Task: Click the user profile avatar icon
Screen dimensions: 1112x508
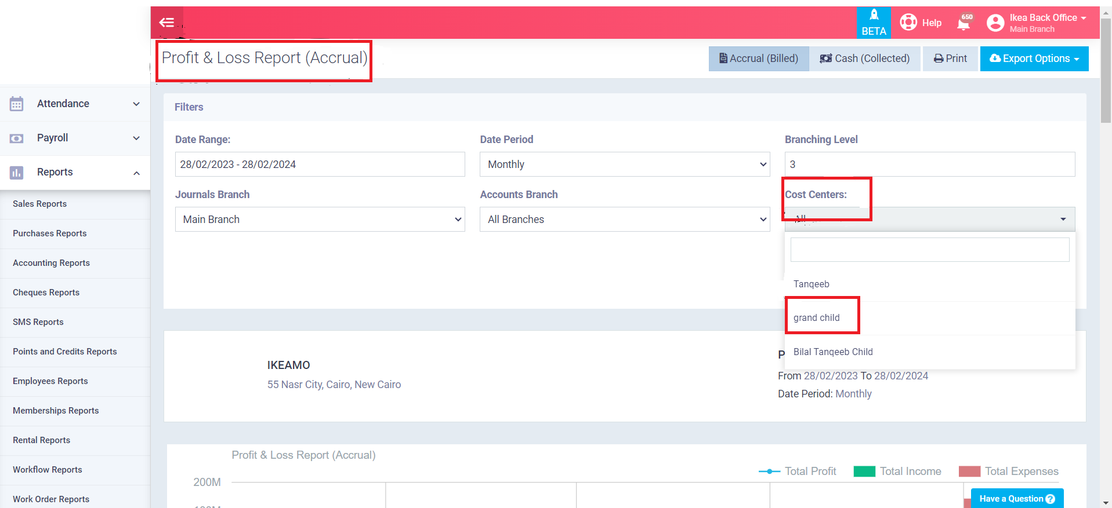Action: (995, 23)
